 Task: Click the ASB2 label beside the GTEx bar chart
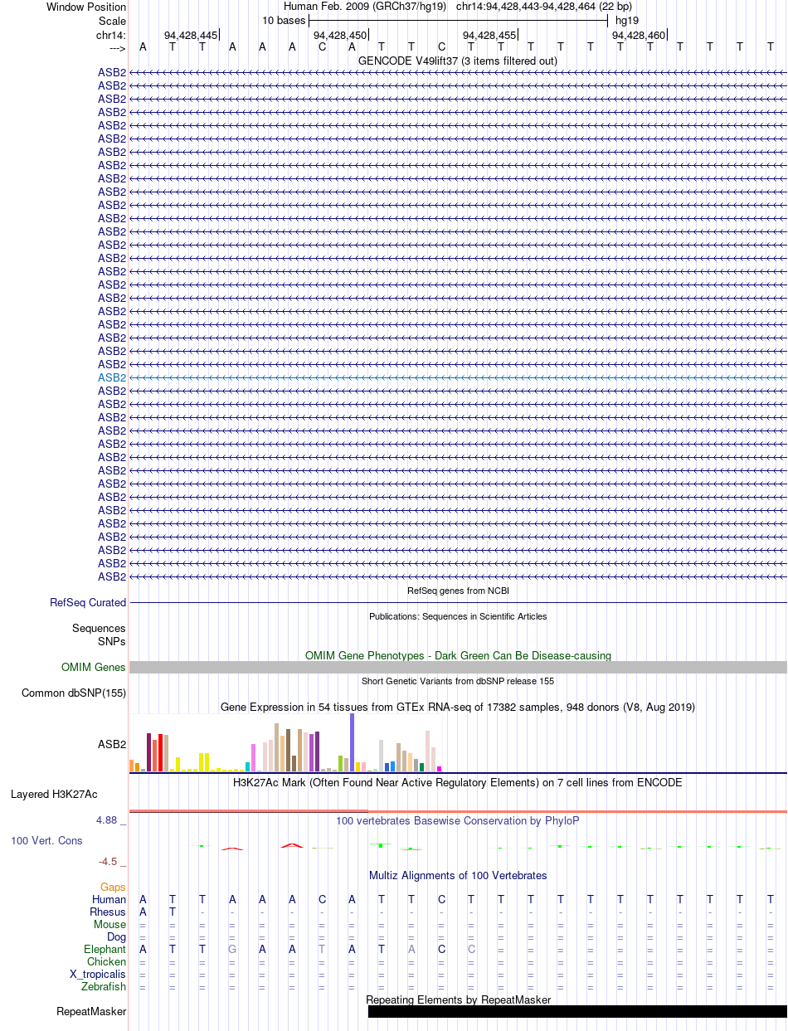[x=112, y=744]
